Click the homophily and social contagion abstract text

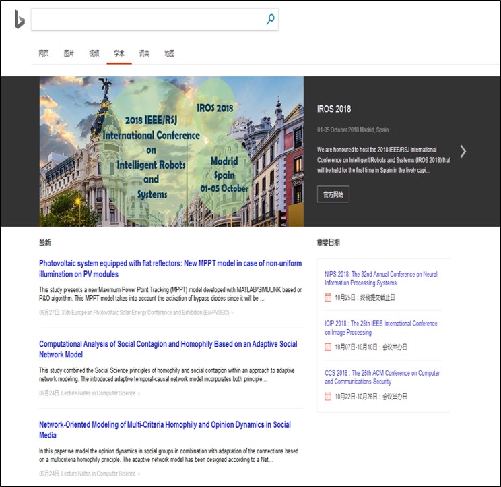click(x=167, y=374)
